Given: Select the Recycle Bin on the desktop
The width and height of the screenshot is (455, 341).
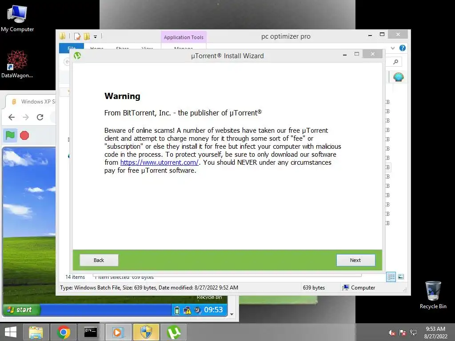Looking at the screenshot, I should [433, 295].
